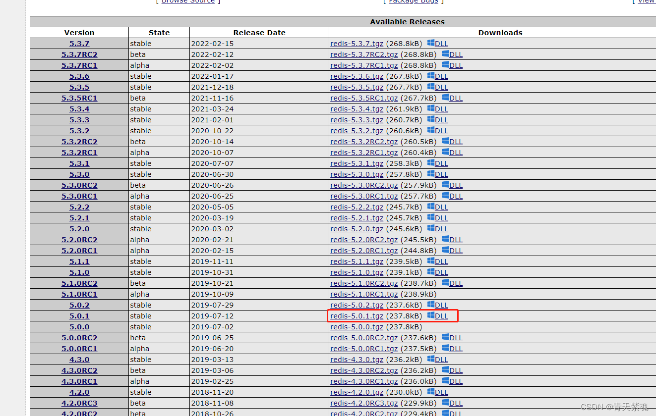656x416 pixels.
Task: Click the Downloads column header
Action: [x=500, y=33]
